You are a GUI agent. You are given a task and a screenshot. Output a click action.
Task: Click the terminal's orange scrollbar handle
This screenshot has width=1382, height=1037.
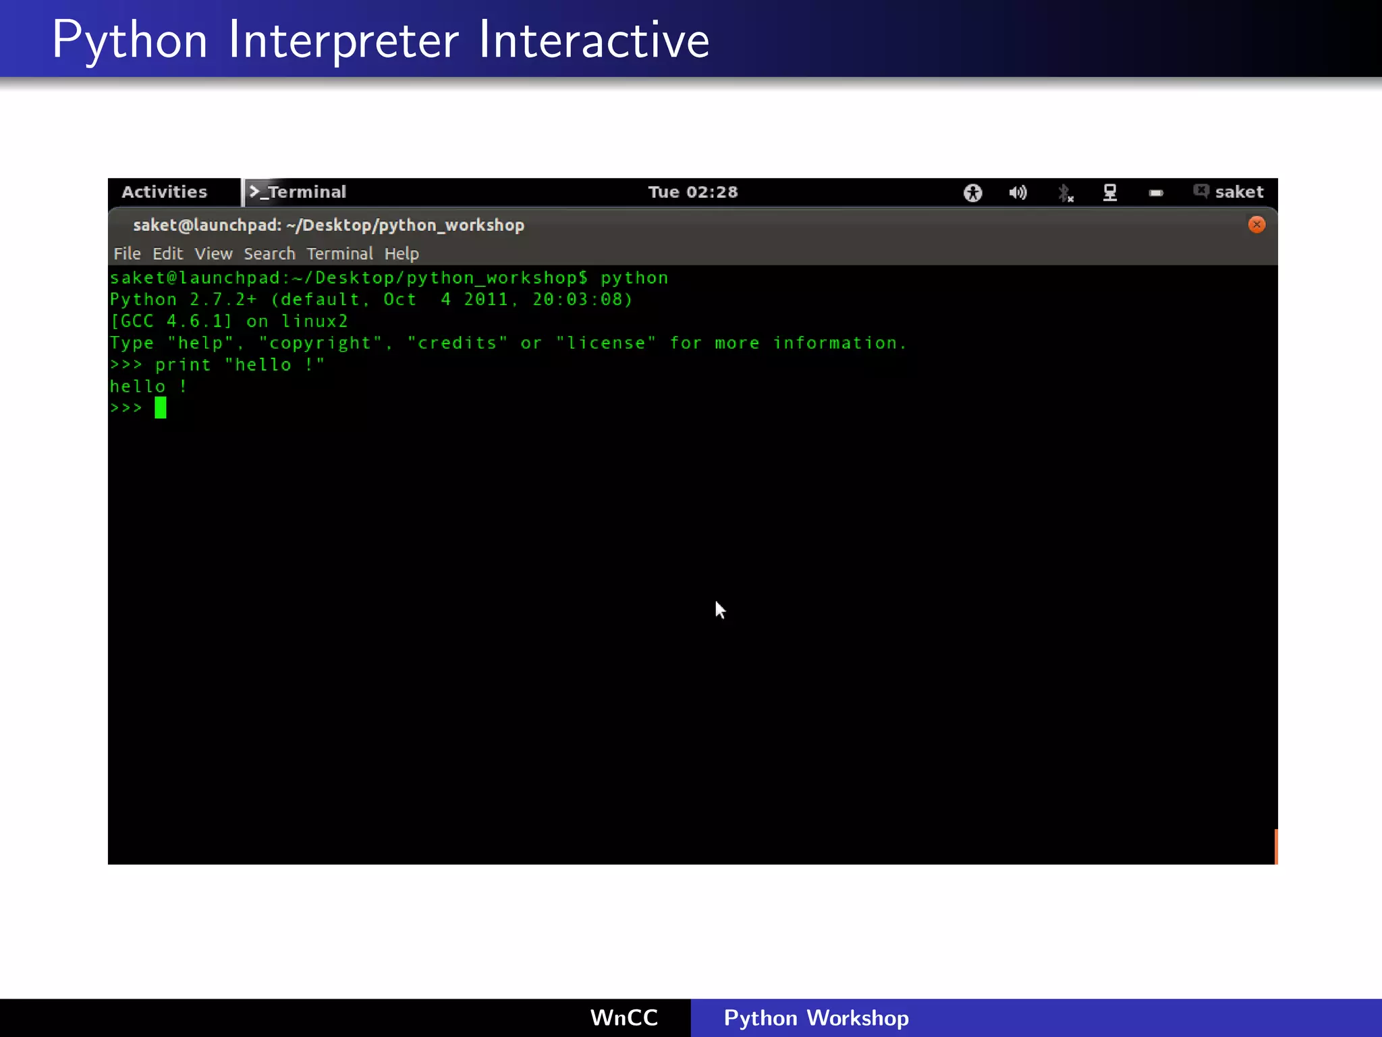click(x=1275, y=847)
